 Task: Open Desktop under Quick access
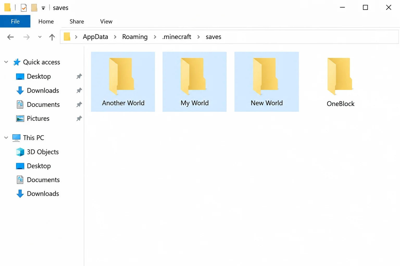(34, 76)
